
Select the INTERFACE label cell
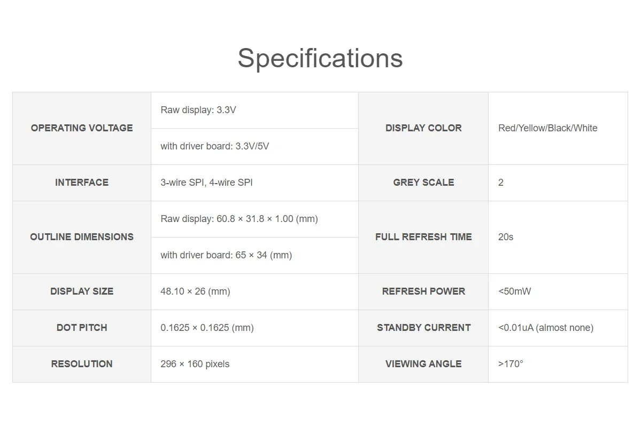[82, 183]
